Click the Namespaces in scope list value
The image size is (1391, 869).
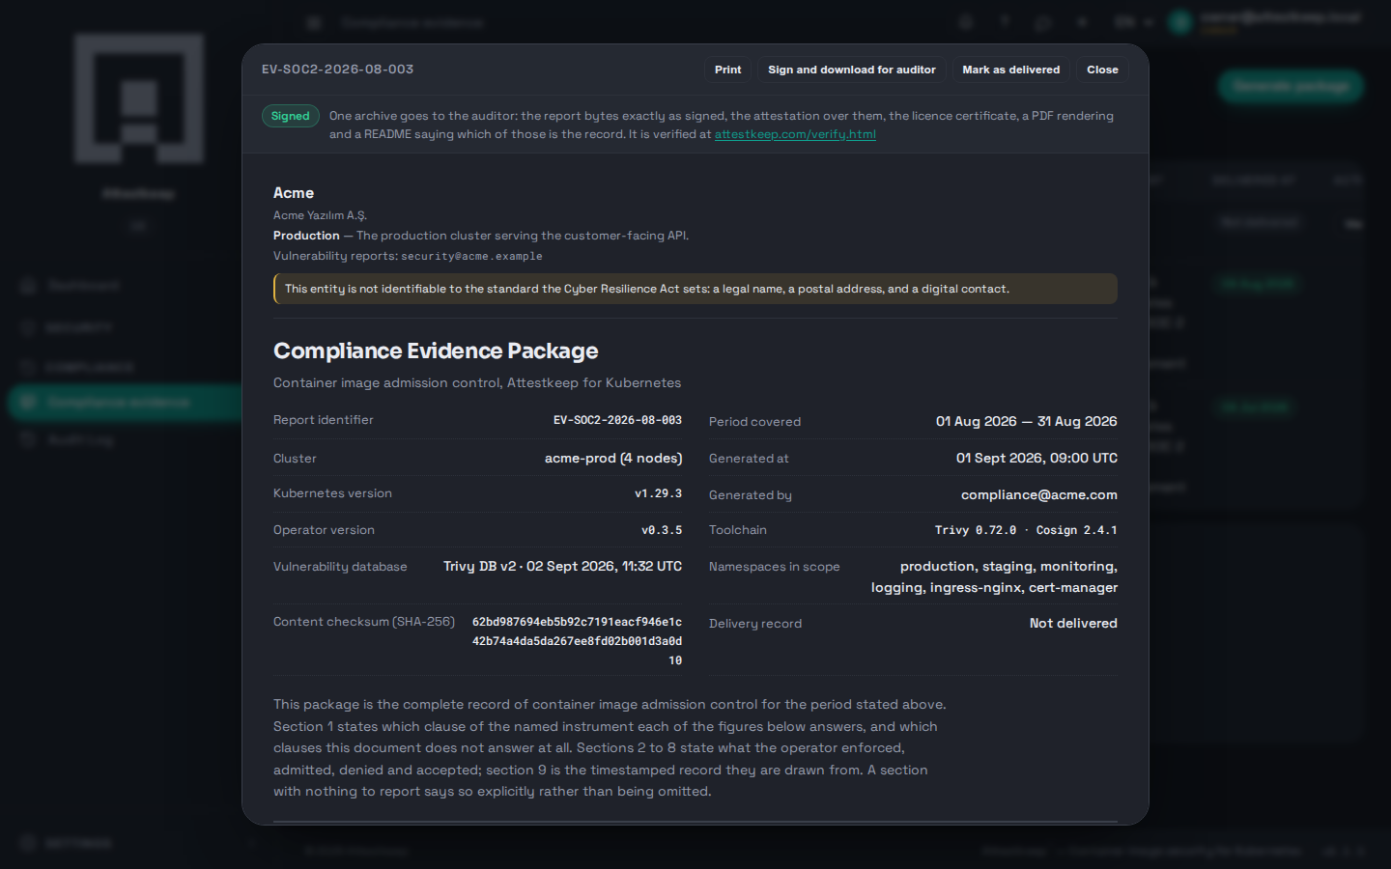pyautogui.click(x=994, y=577)
